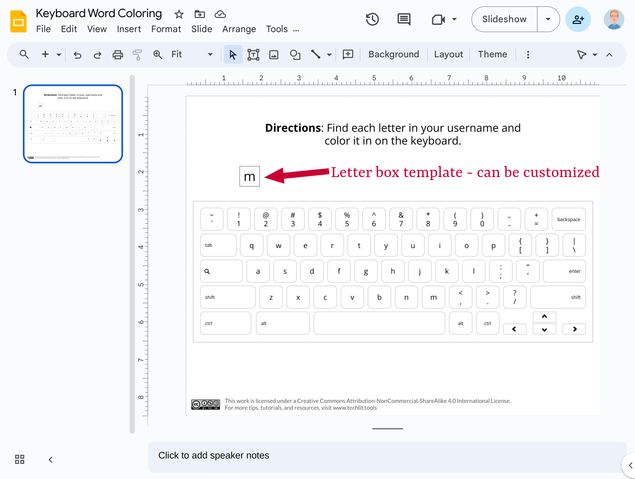The height and width of the screenshot is (479, 635).
Task: Open the Shape insert tool
Action: [x=295, y=54]
